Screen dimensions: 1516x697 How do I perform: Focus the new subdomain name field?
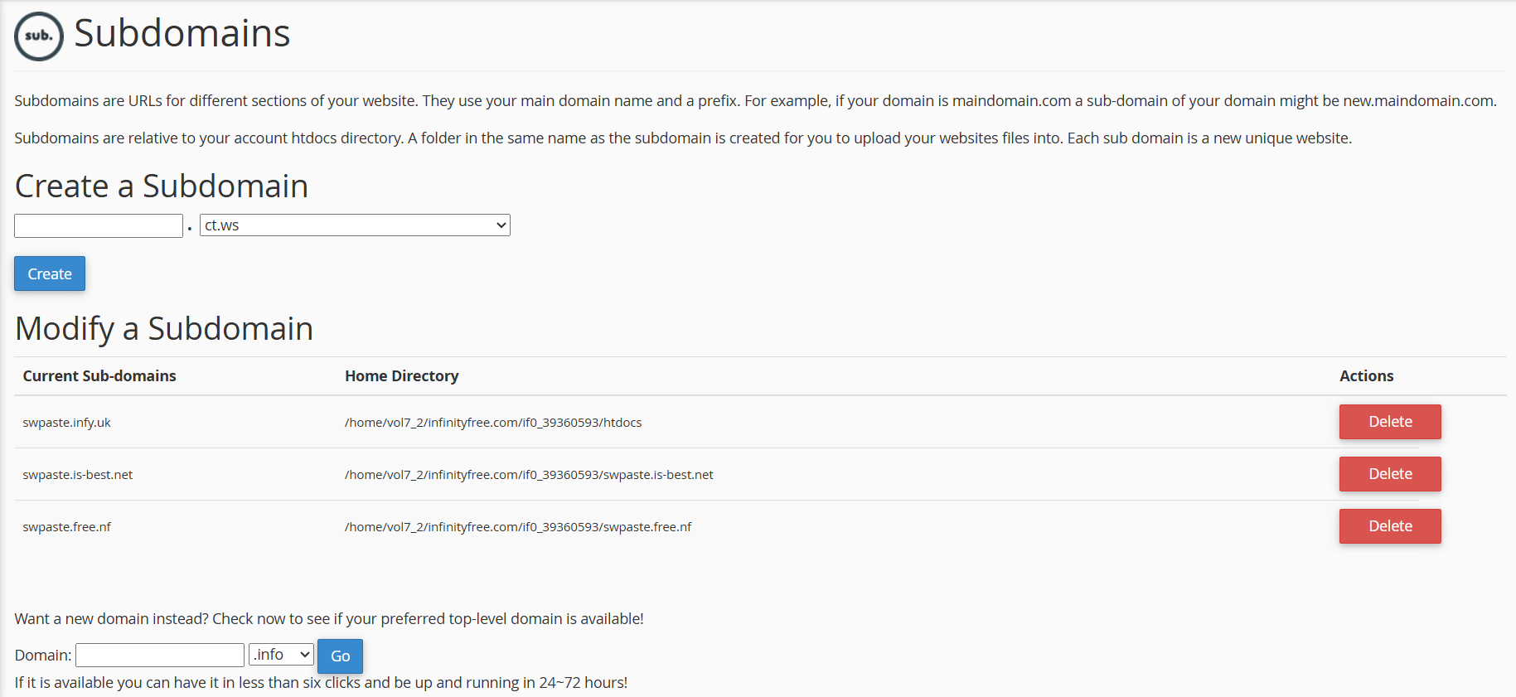(99, 225)
